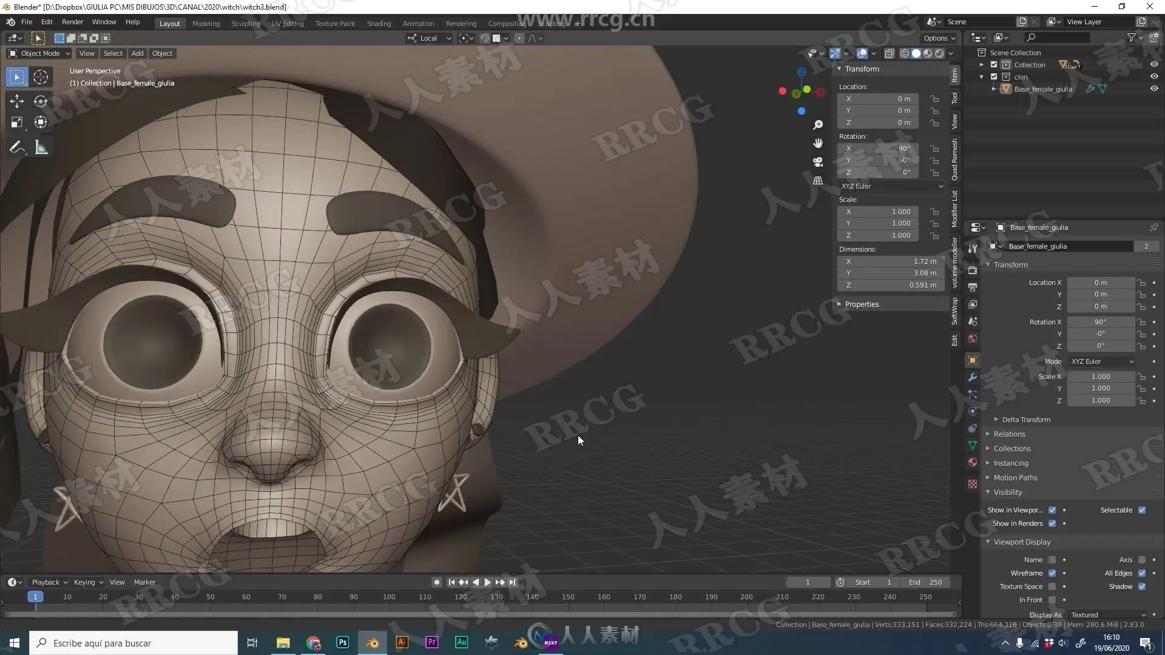Hide the Collection in outliner
This screenshot has height=655, width=1165.
[x=1154, y=65]
